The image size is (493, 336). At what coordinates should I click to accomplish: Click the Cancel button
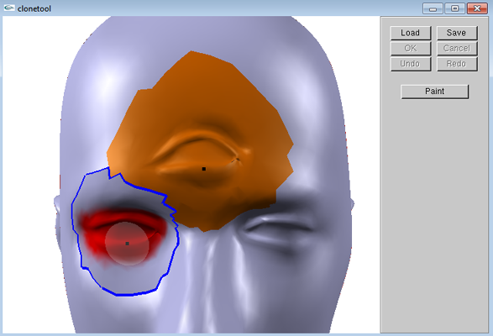click(x=457, y=48)
